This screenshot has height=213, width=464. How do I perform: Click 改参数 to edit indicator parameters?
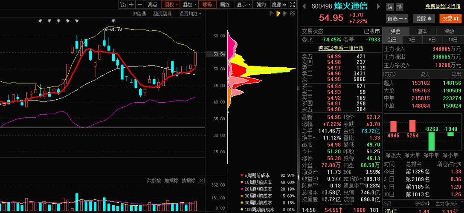point(154,181)
